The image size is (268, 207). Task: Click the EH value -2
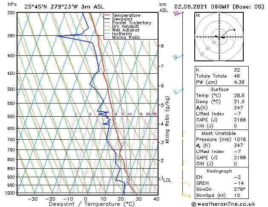[237, 177]
